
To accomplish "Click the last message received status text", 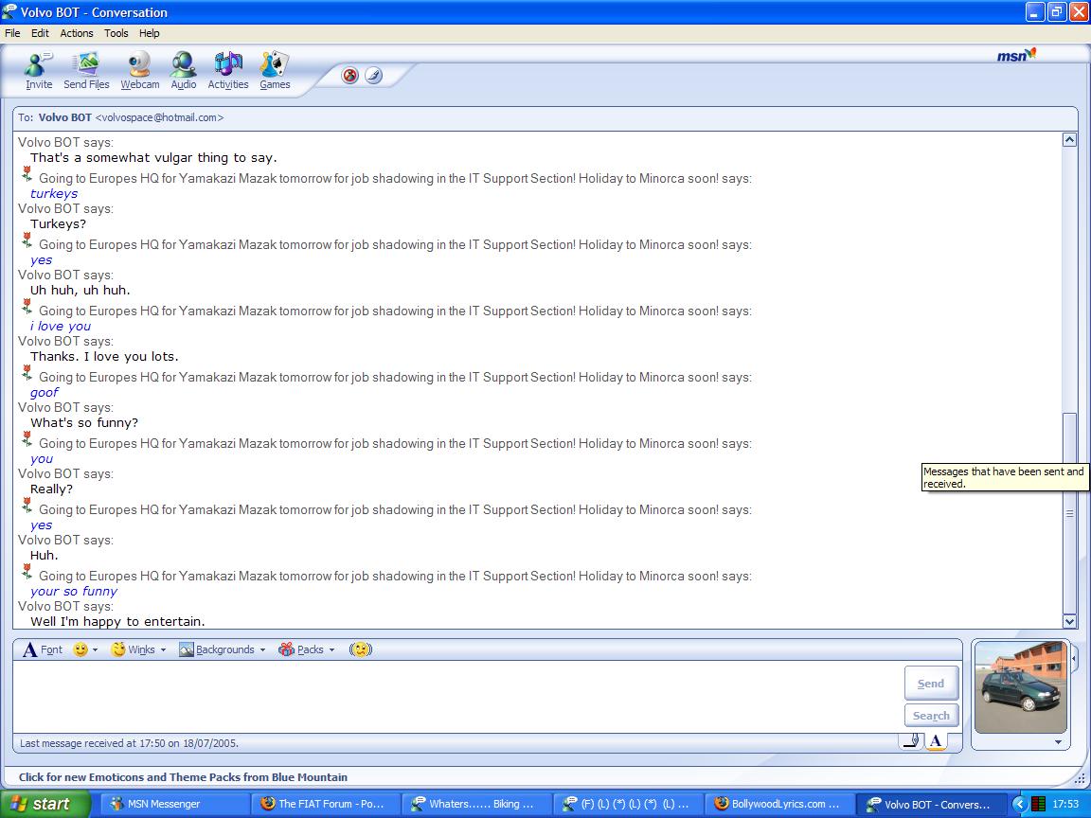I will (x=129, y=743).
